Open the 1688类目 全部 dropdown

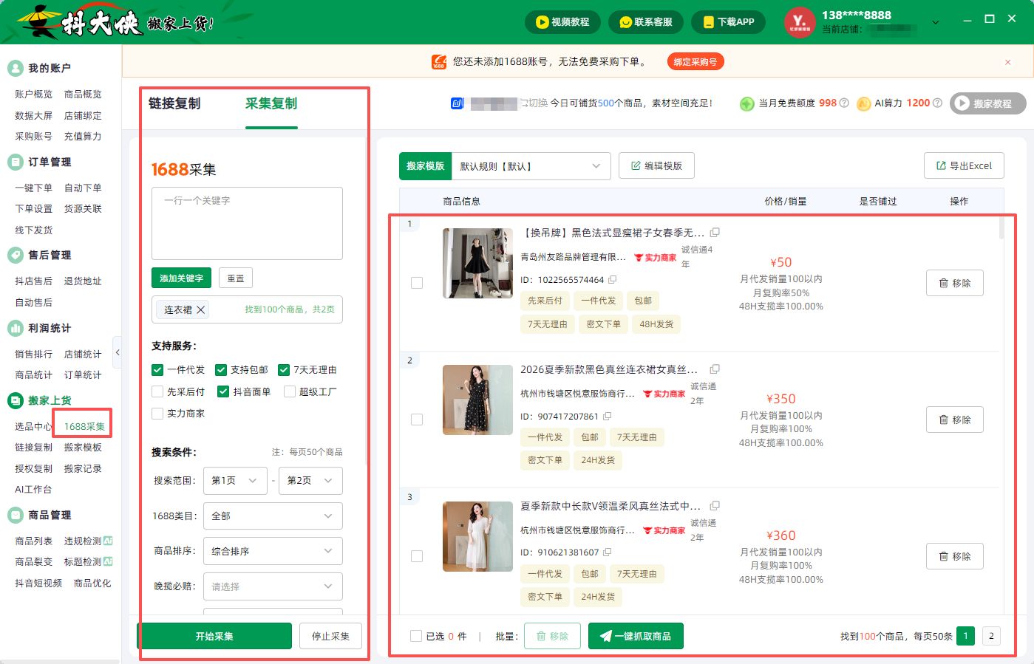click(x=273, y=516)
